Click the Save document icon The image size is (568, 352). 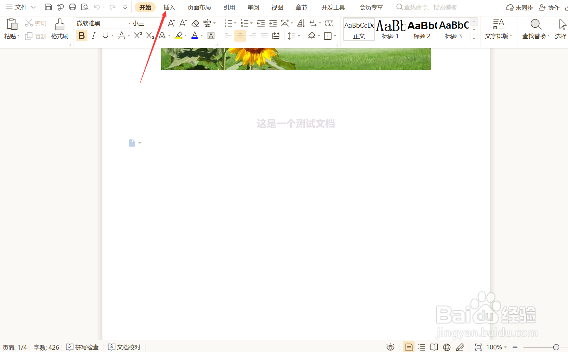click(x=48, y=7)
